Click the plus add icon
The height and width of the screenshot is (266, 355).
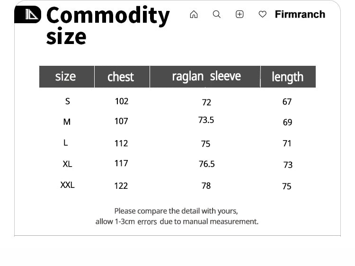coord(240,15)
